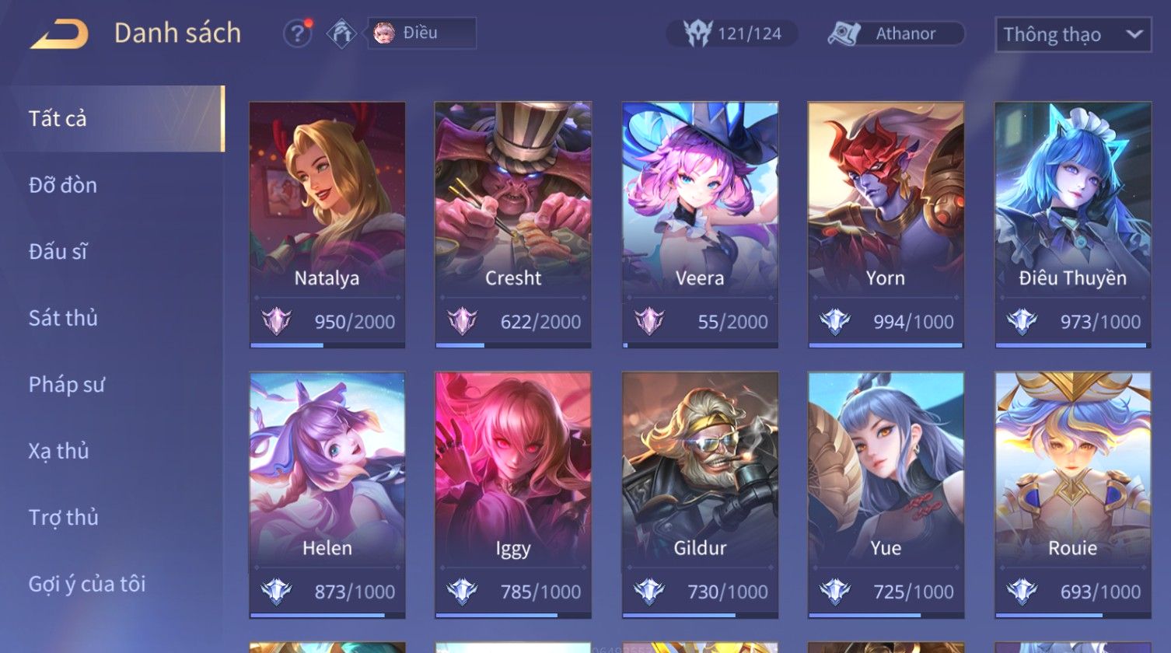Click the 121/124 hero count emblem
This screenshot has width=1171, height=653.
697,33
